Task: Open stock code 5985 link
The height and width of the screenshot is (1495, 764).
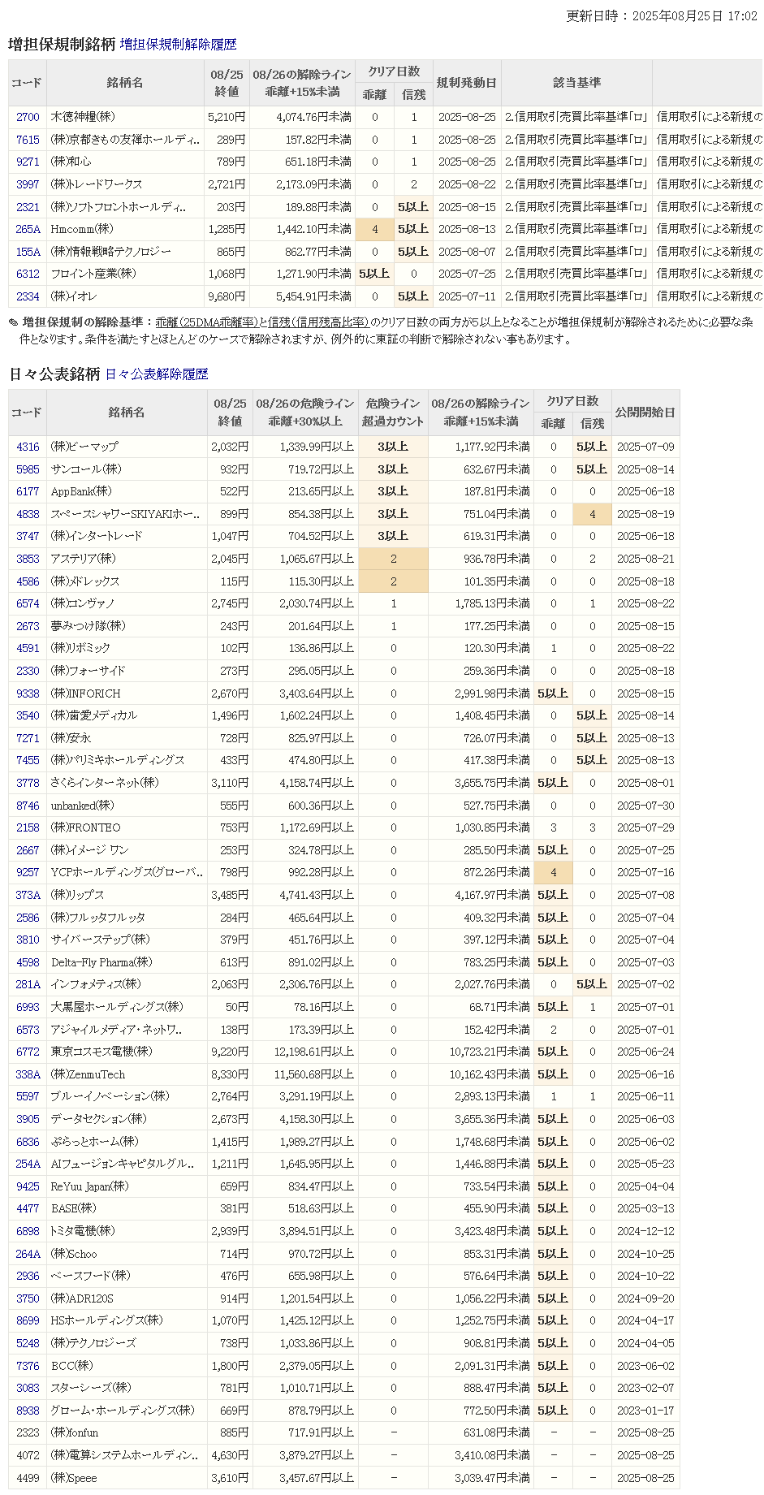Action: [28, 469]
